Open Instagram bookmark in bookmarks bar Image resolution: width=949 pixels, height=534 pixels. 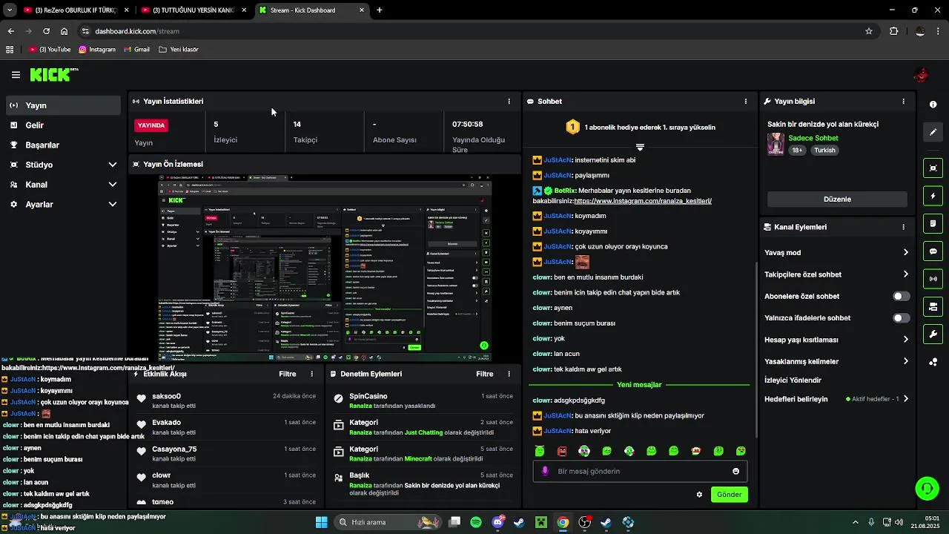[x=97, y=50]
